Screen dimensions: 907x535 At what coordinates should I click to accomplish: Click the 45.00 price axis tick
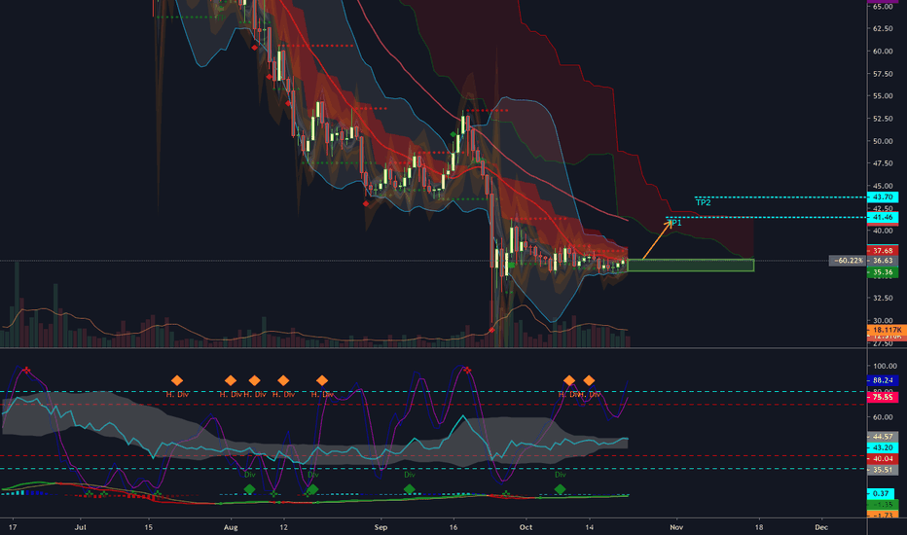tap(883, 186)
